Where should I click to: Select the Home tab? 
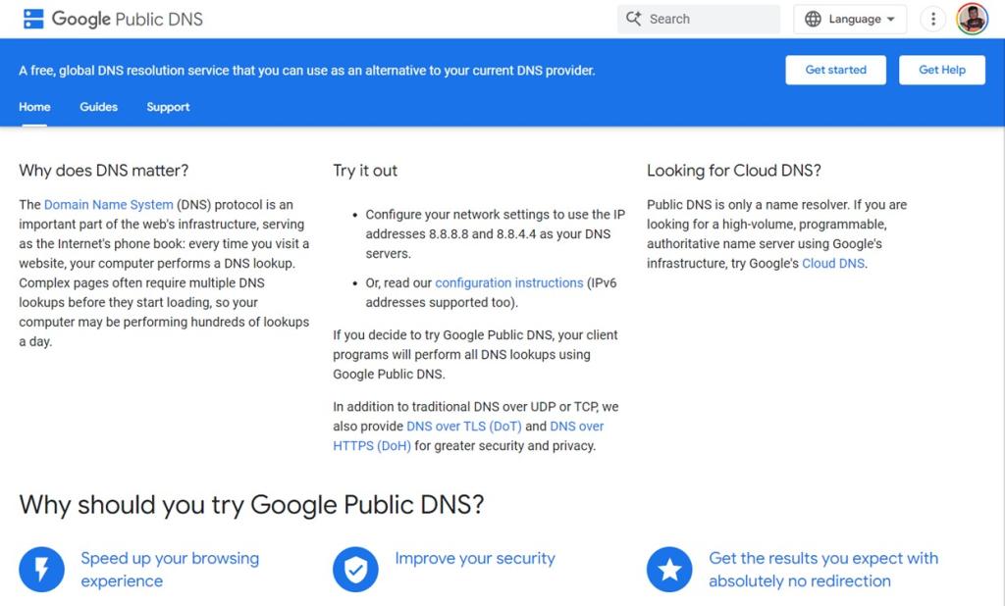34,107
